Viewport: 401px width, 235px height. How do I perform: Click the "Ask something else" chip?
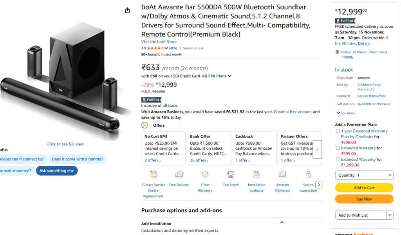pyautogui.click(x=56, y=170)
